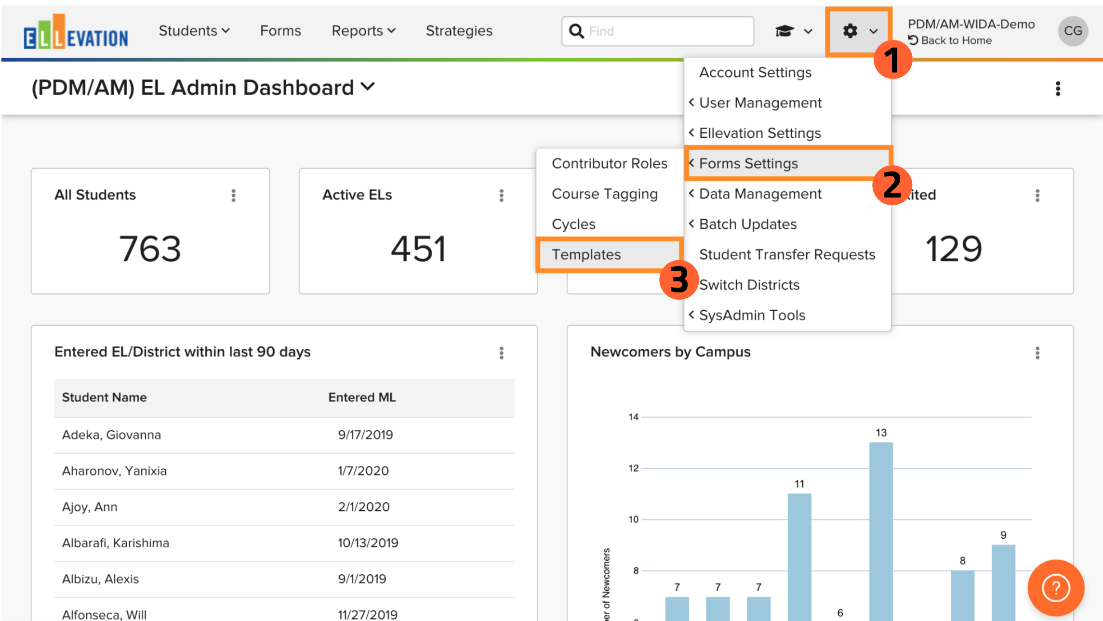Click the search magnifier icon

(576, 31)
